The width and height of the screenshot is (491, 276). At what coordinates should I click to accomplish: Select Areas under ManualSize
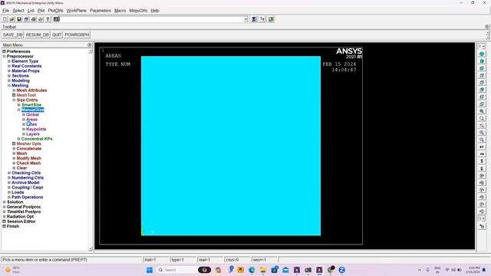pos(31,120)
